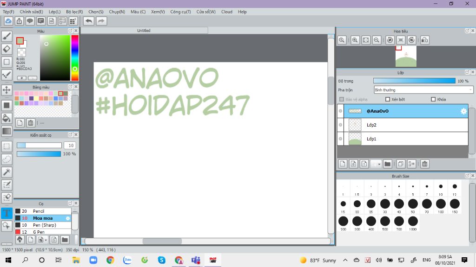Open the Bộ lọc(R) menu
This screenshot has height=267, width=476.
point(74,12)
